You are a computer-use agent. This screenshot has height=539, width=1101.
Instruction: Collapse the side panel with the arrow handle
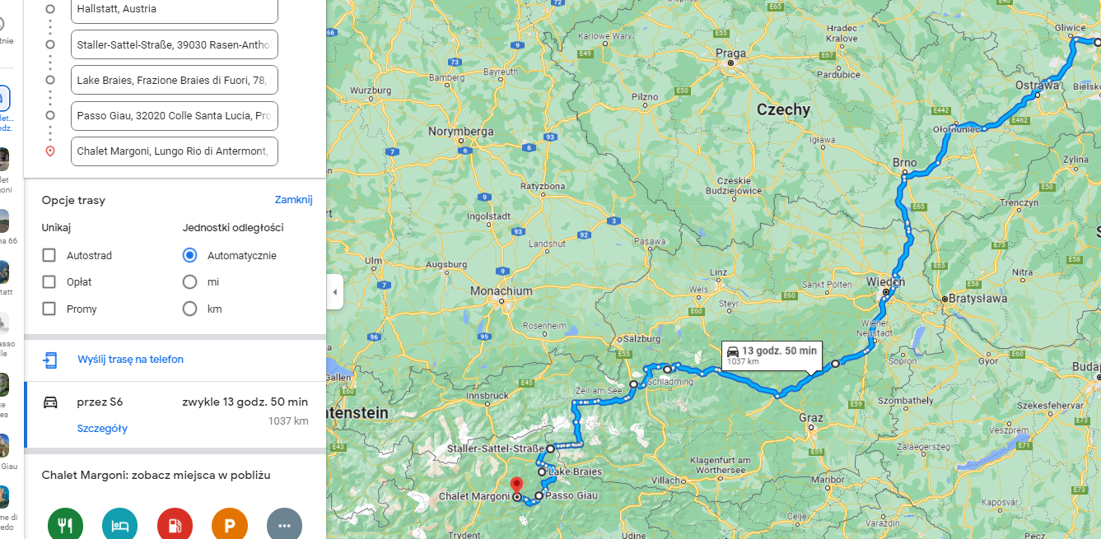pyautogui.click(x=334, y=292)
